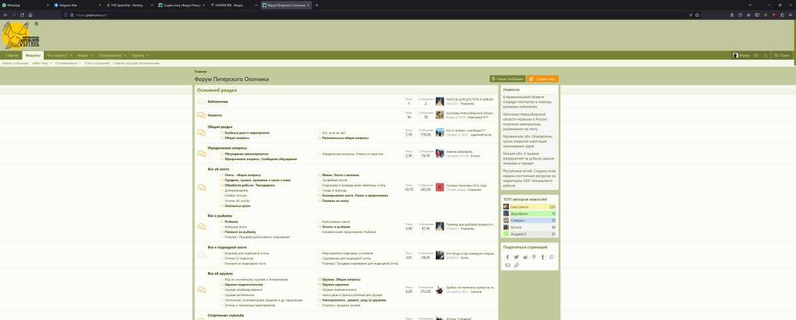Copy page link with chain icon
Image resolution: width=796 pixels, height=320 pixels.
[x=517, y=265]
